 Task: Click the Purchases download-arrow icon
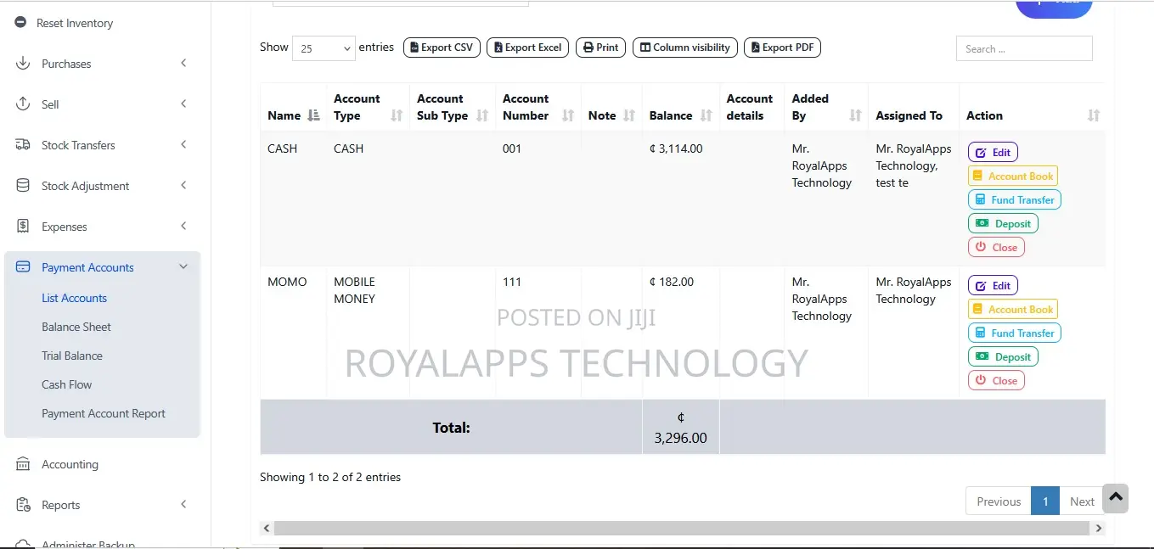24,64
